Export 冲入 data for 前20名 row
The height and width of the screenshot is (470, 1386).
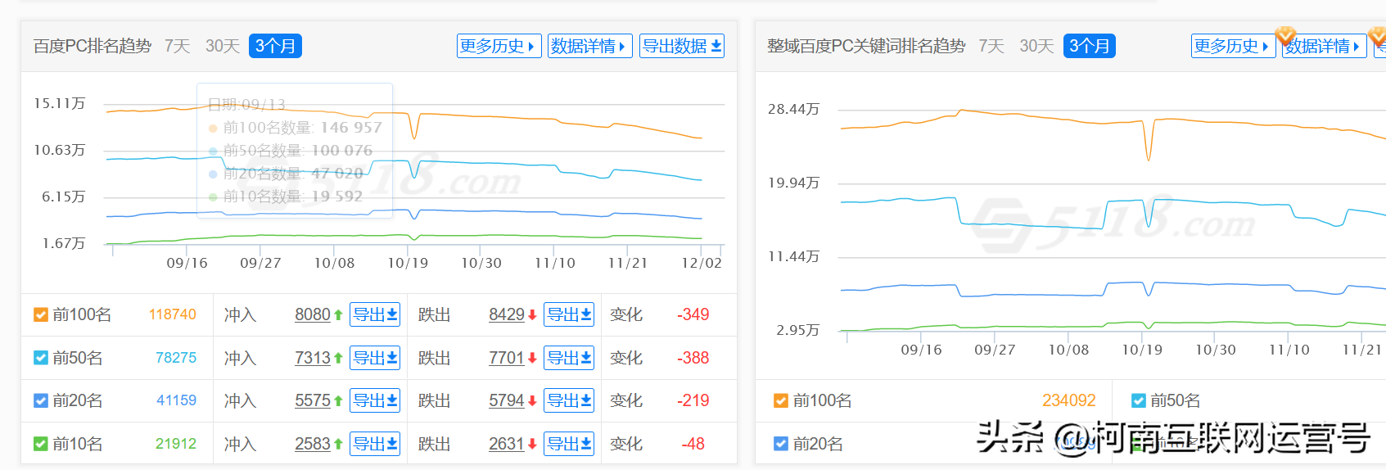375,400
